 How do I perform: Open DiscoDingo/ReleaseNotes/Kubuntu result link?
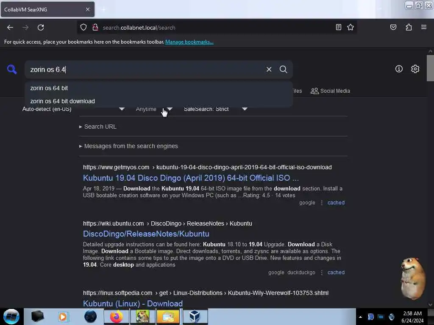[x=146, y=234]
